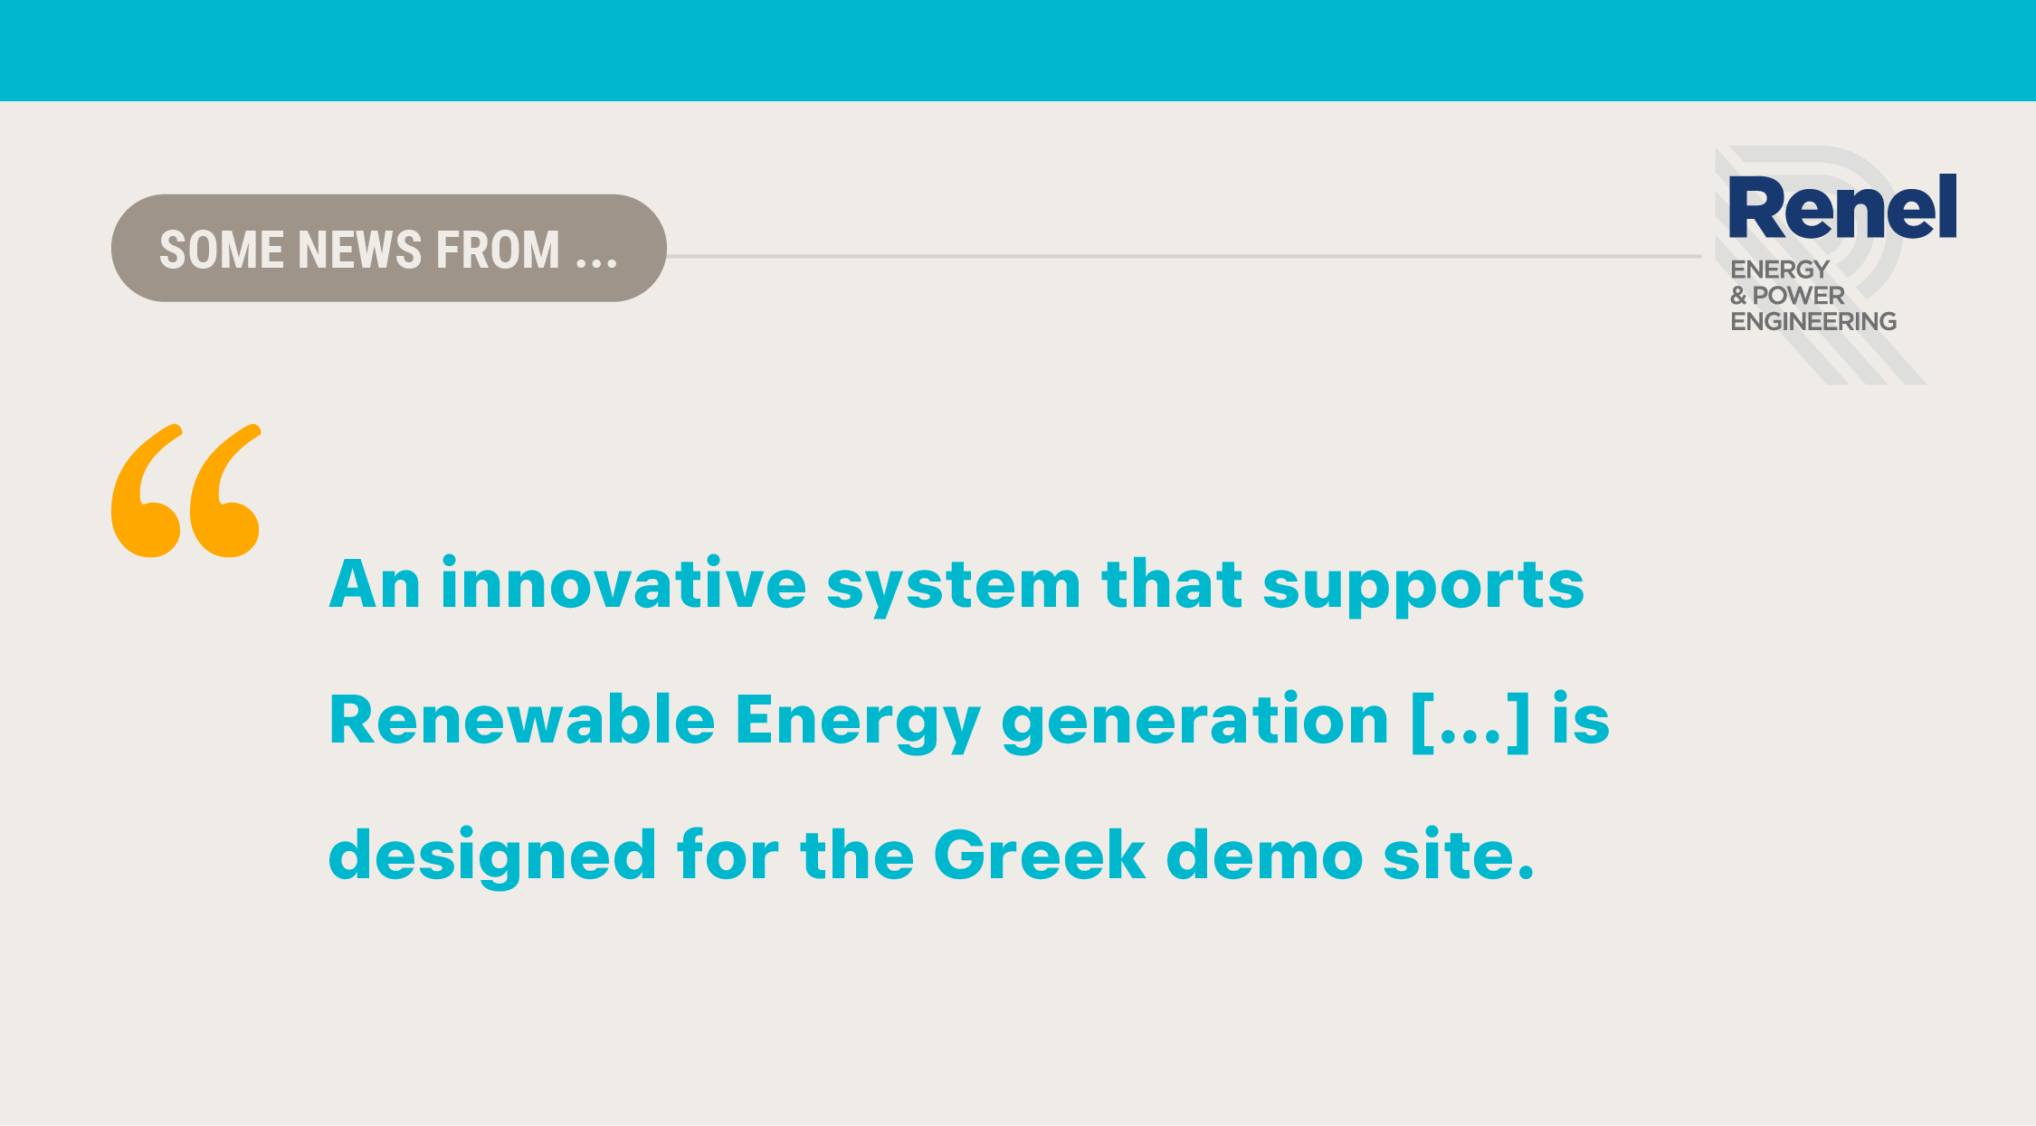This screenshot has width=2036, height=1126.
Task: Click the thin grey divider line
Action: click(1184, 256)
